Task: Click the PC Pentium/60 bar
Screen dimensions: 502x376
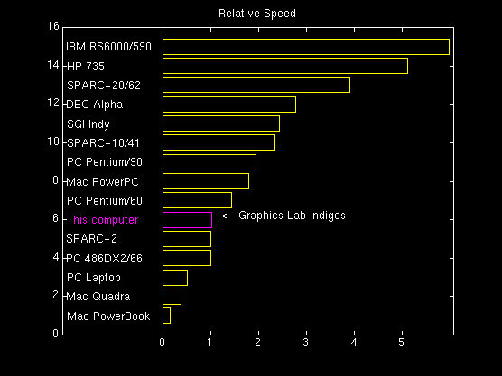Action: point(197,200)
